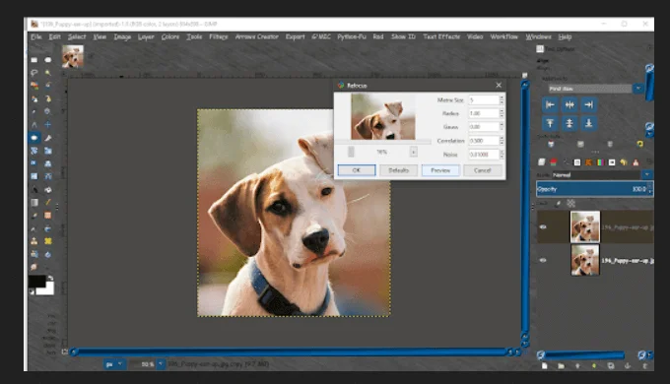670x384 pixels.
Task: Open the Python-Fu menu
Action: [x=351, y=36]
